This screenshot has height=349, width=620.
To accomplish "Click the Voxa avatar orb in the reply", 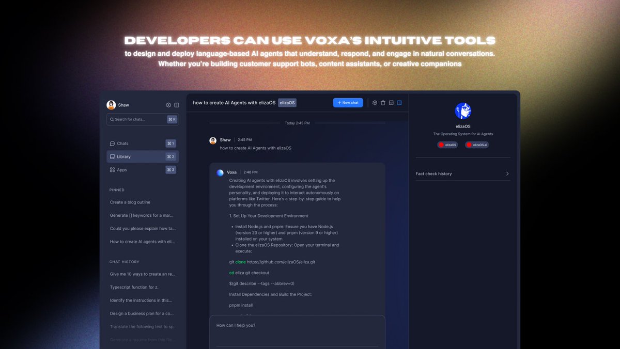I will click(220, 172).
